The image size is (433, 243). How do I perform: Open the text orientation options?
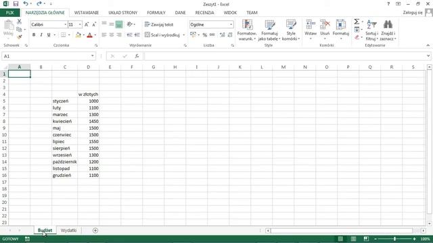(131, 24)
